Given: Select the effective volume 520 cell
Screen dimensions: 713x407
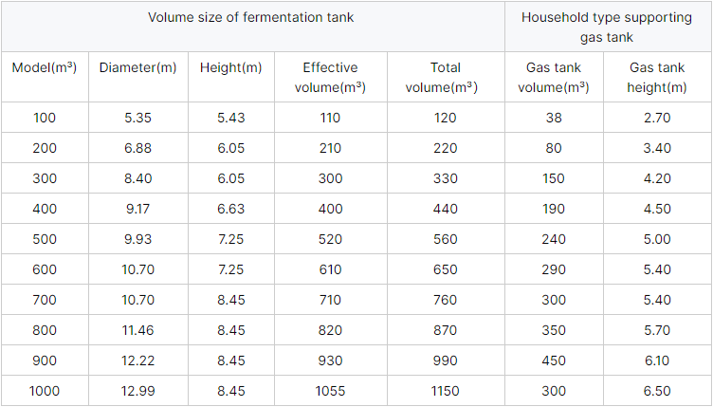Looking at the screenshot, I should click(x=334, y=239).
